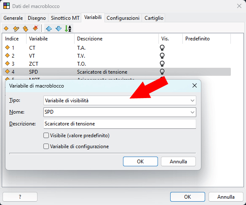Click the Descrizione text field

(120, 124)
